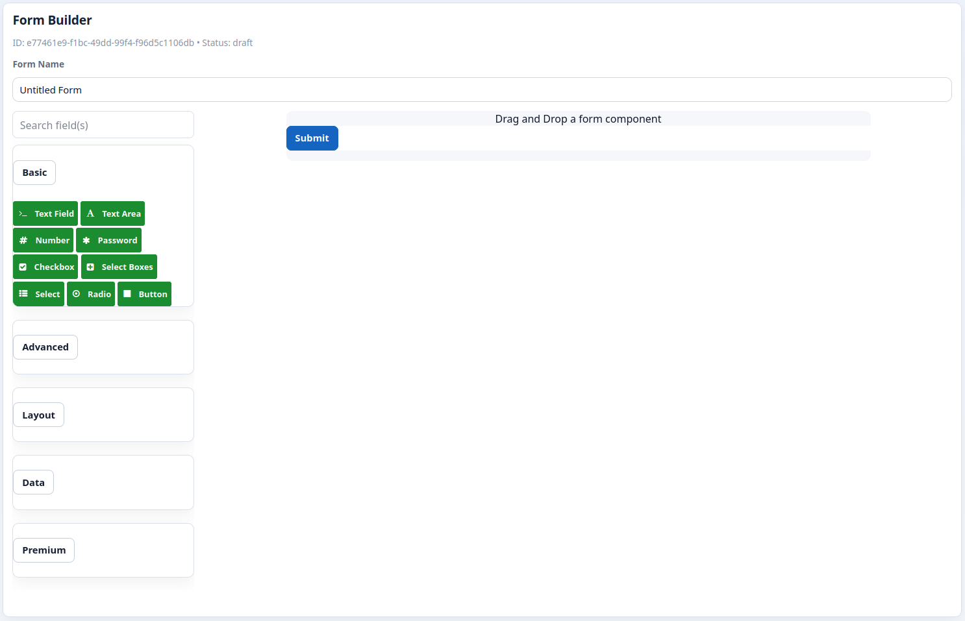This screenshot has height=621, width=965.
Task: Click the Text Area component icon
Action: tap(90, 213)
